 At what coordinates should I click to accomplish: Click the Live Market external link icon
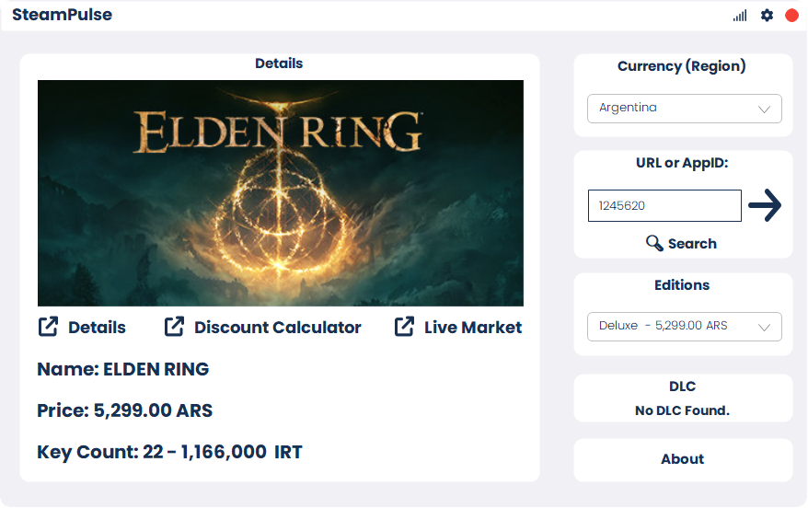[404, 327]
